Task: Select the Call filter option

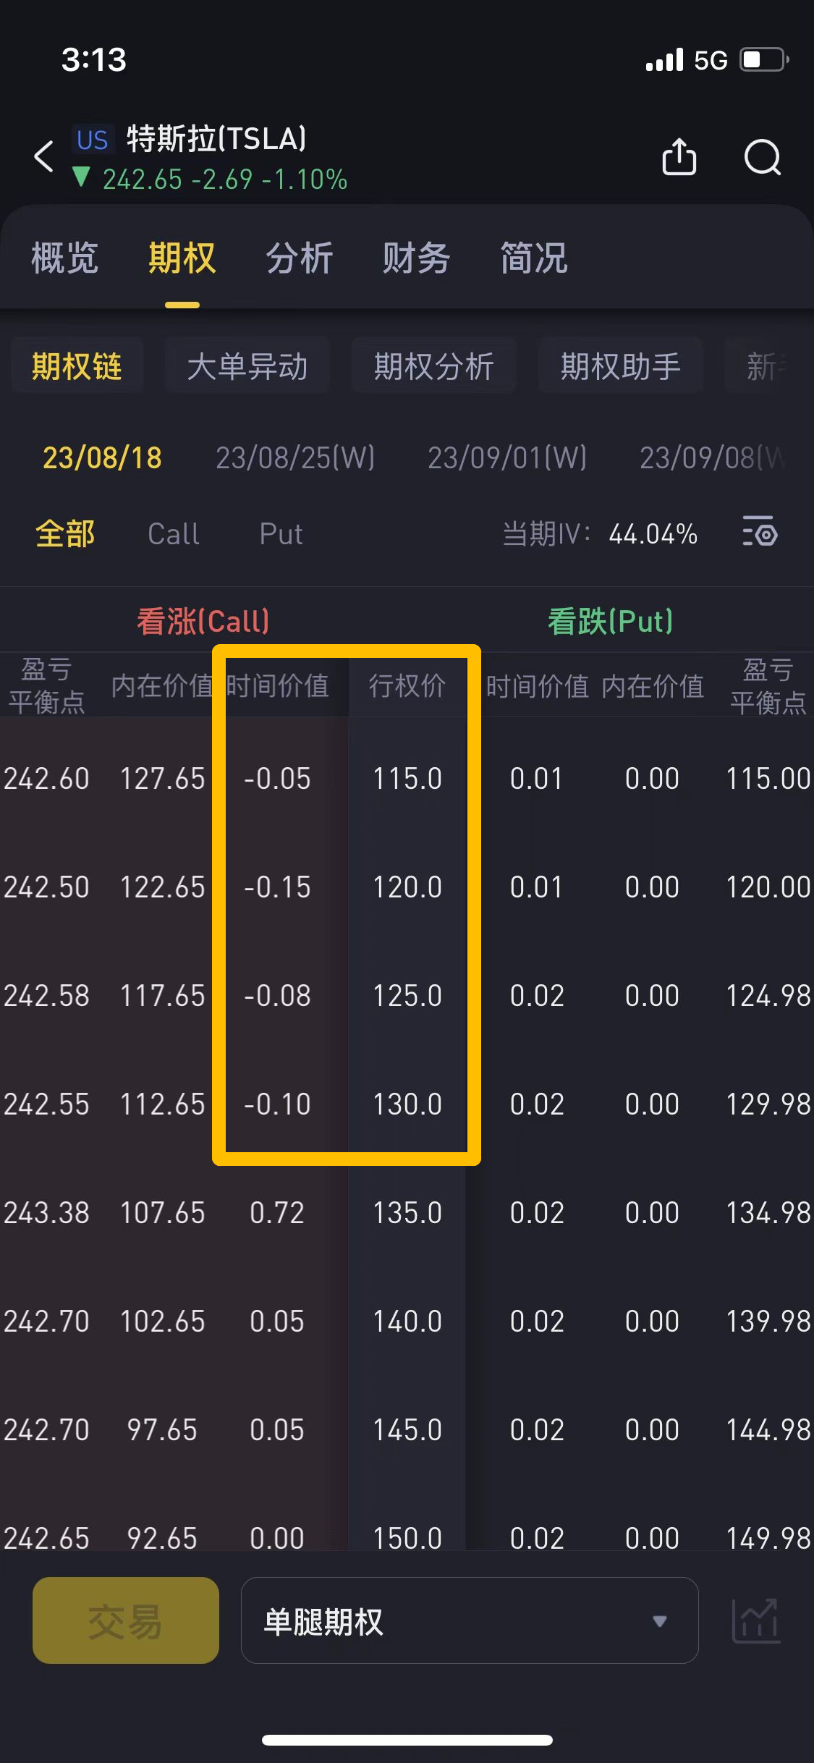Action: [174, 534]
